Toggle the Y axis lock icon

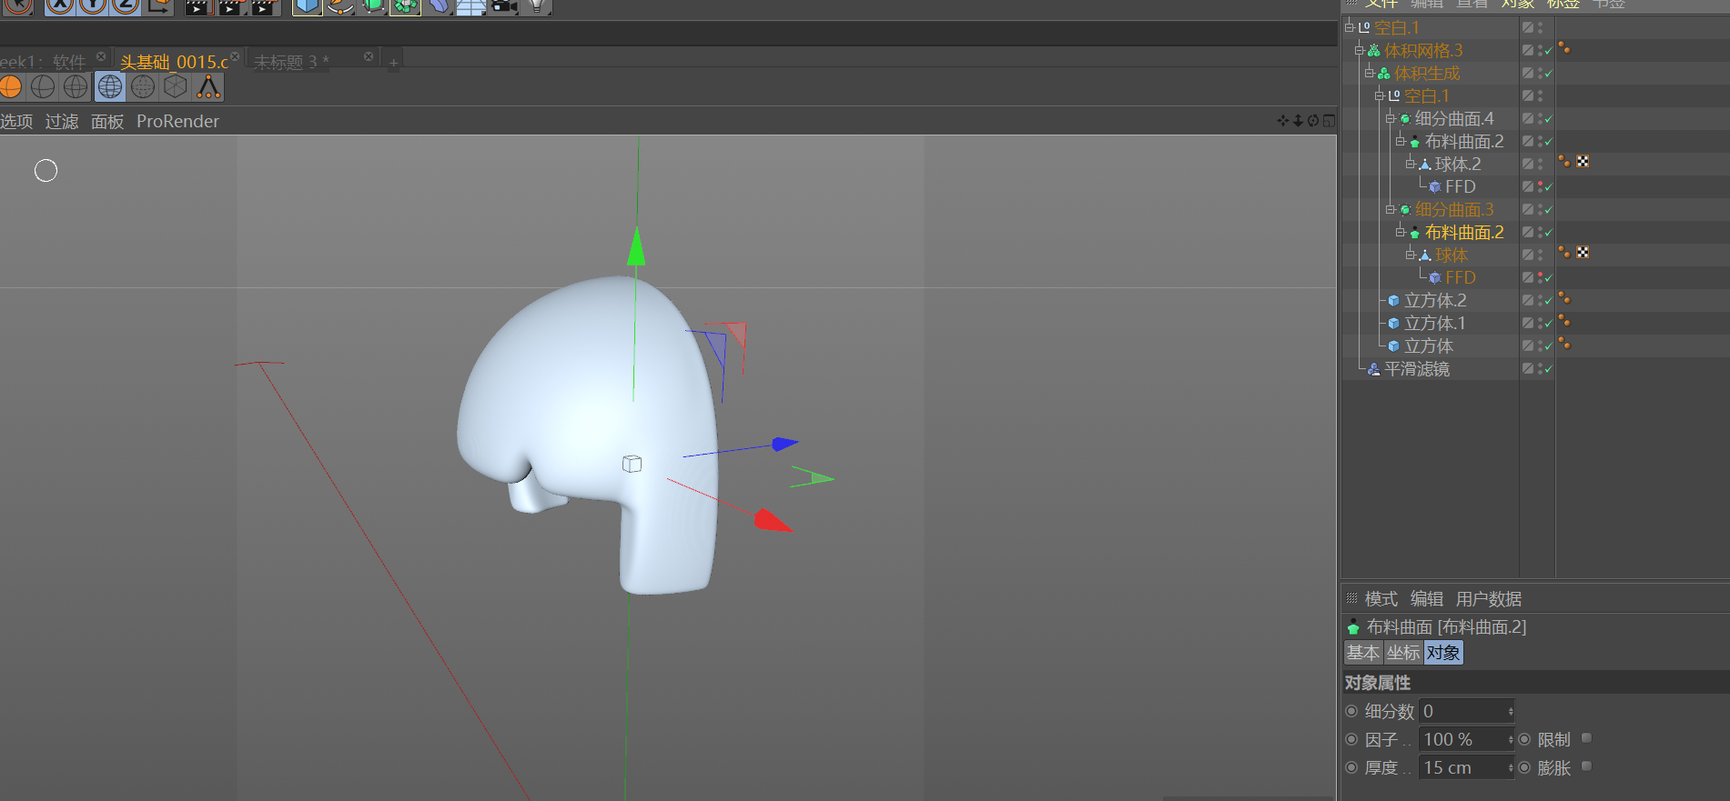click(x=93, y=6)
